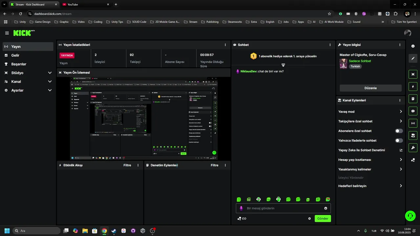The width and height of the screenshot is (420, 236).
Task: Select Başarılar in sidebar
Action: pyautogui.click(x=28, y=64)
